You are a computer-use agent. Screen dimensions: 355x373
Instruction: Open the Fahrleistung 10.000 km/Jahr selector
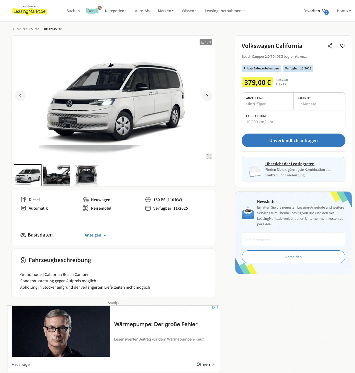coord(294,119)
